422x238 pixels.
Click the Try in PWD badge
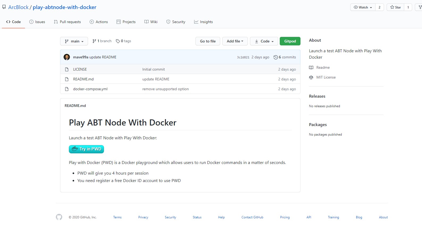click(x=86, y=149)
